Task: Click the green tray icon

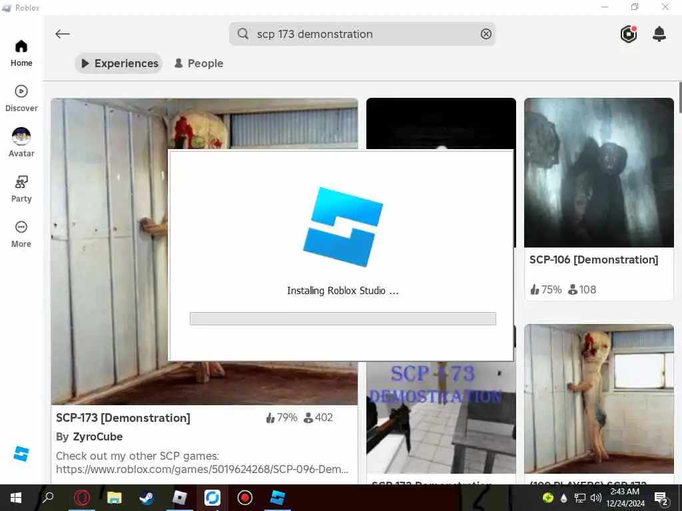Action: pyautogui.click(x=548, y=498)
